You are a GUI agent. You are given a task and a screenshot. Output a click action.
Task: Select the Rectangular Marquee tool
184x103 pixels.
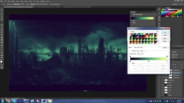click(2, 12)
